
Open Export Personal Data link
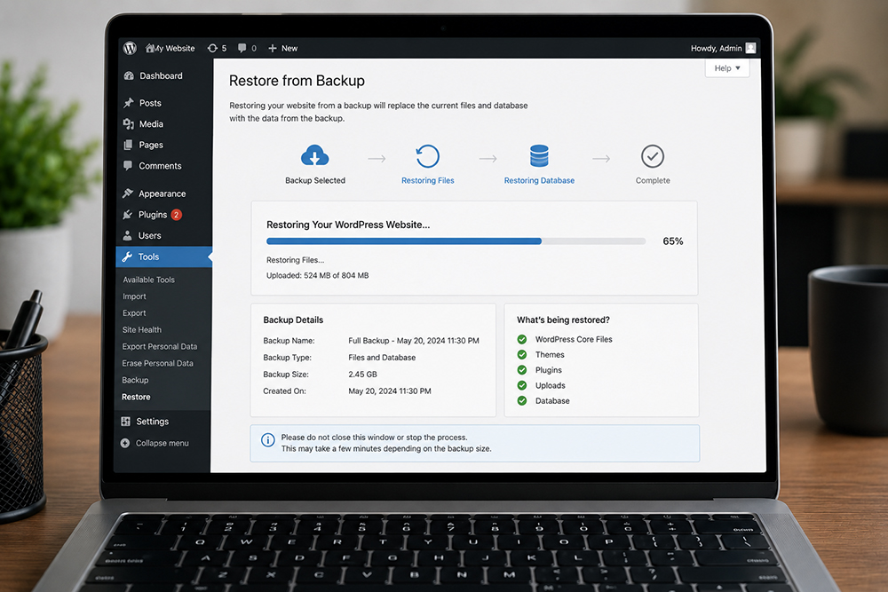[x=160, y=346]
